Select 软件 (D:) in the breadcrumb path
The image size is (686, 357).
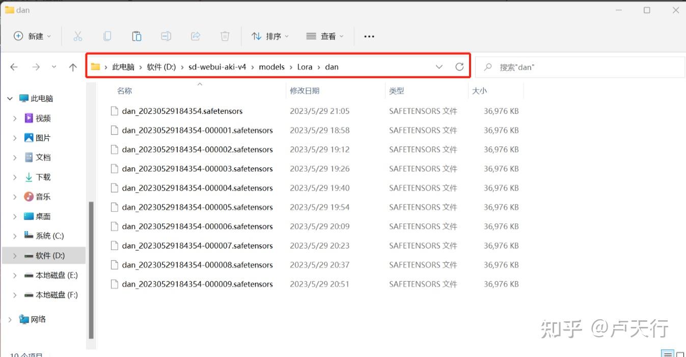[x=161, y=66]
